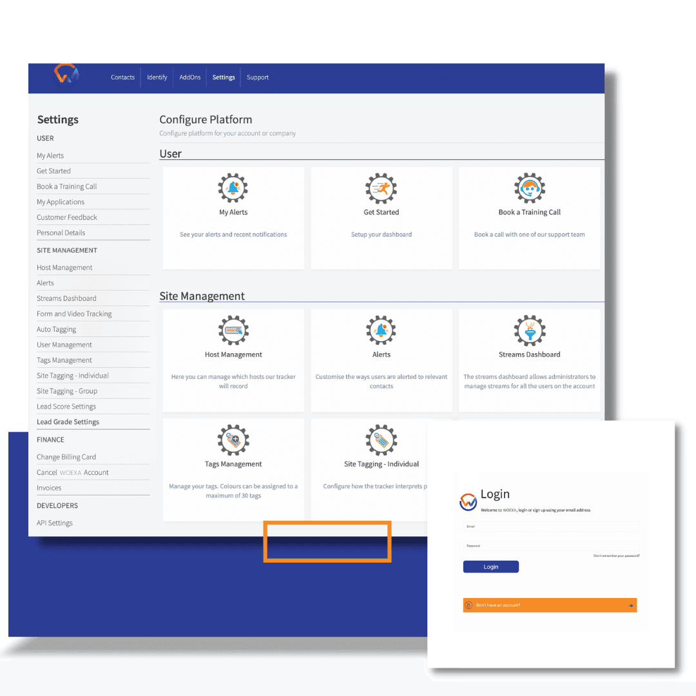Click the Book a Training Call headset icon
The width and height of the screenshot is (696, 696).
click(530, 188)
